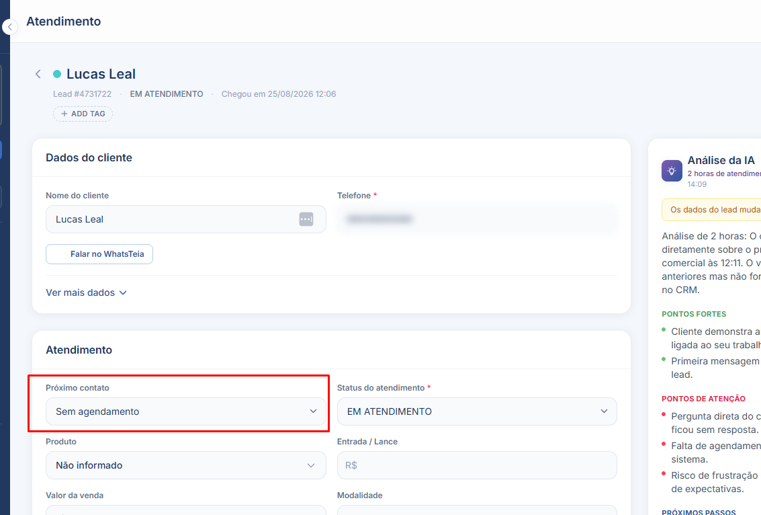Click the Análise da IA heading
The height and width of the screenshot is (515, 761).
pyautogui.click(x=721, y=160)
